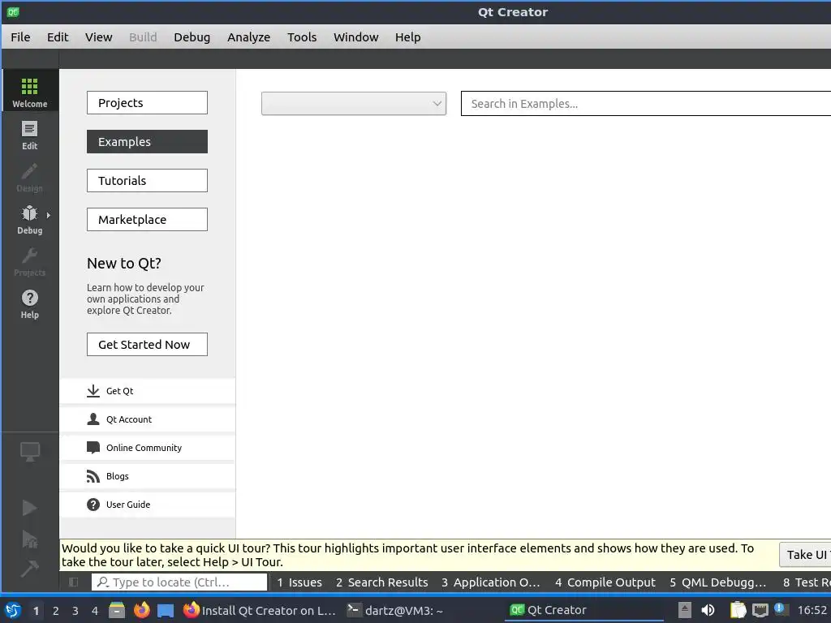Open Debug mode in the sidebar
This screenshot has height=623, width=831.
click(30, 219)
